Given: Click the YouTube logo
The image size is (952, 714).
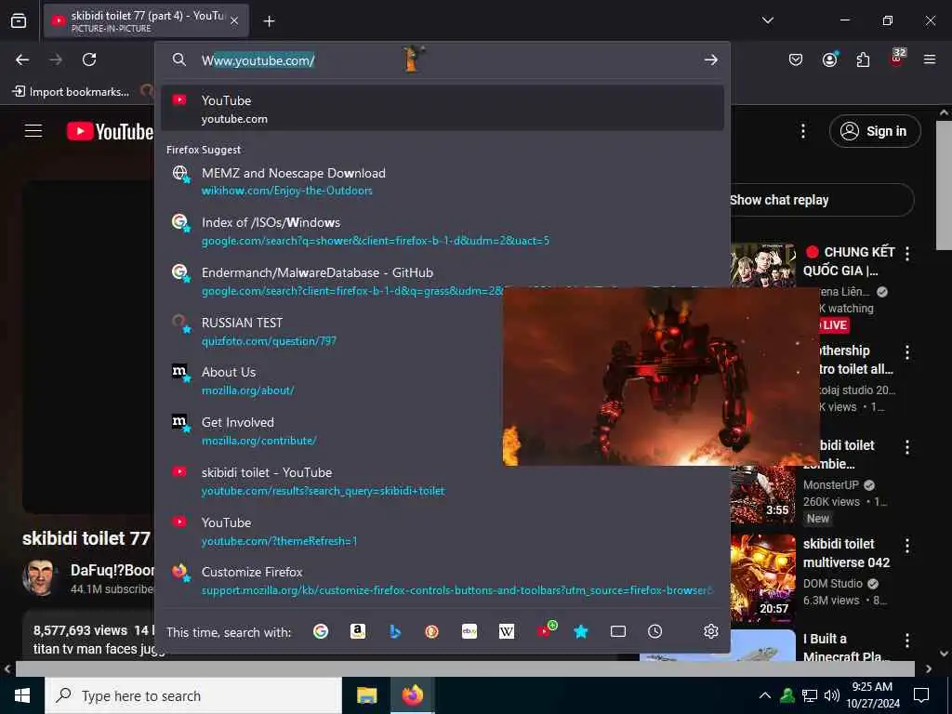Looking at the screenshot, I should point(110,131).
